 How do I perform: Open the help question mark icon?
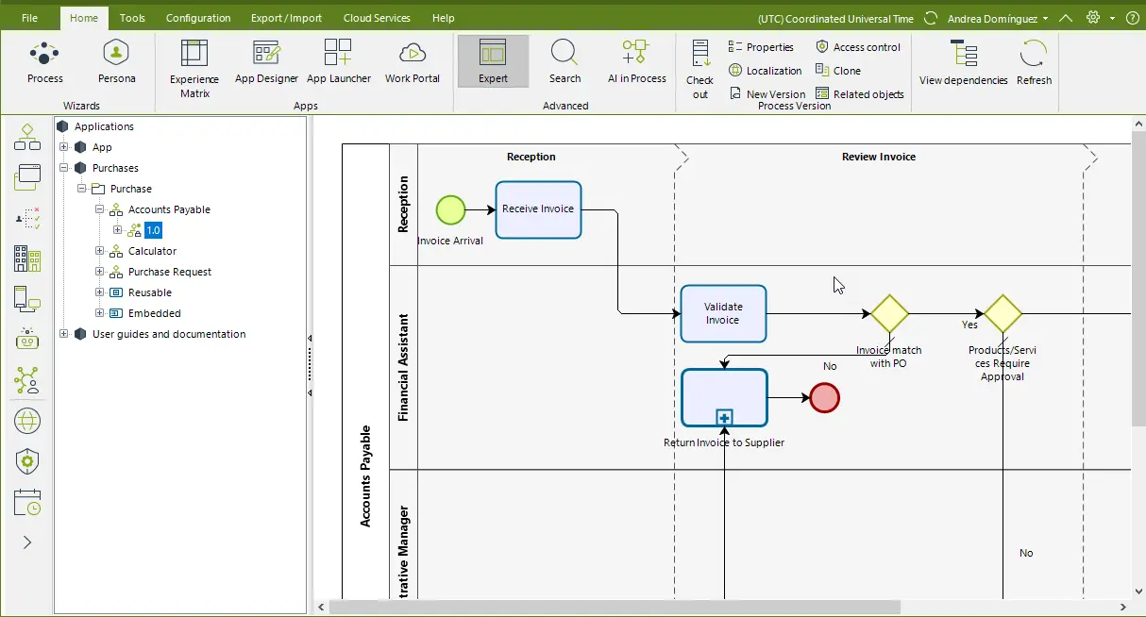[1132, 18]
